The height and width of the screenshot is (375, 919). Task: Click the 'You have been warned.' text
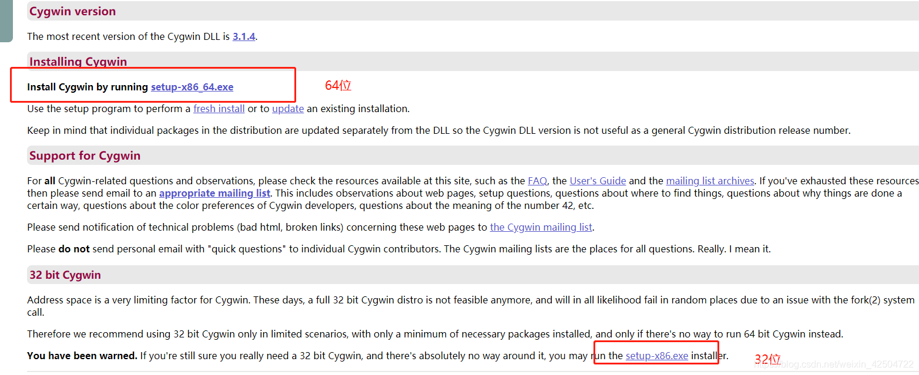(x=82, y=356)
